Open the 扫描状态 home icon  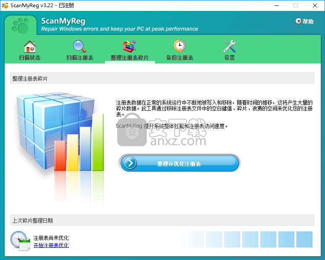[30, 46]
